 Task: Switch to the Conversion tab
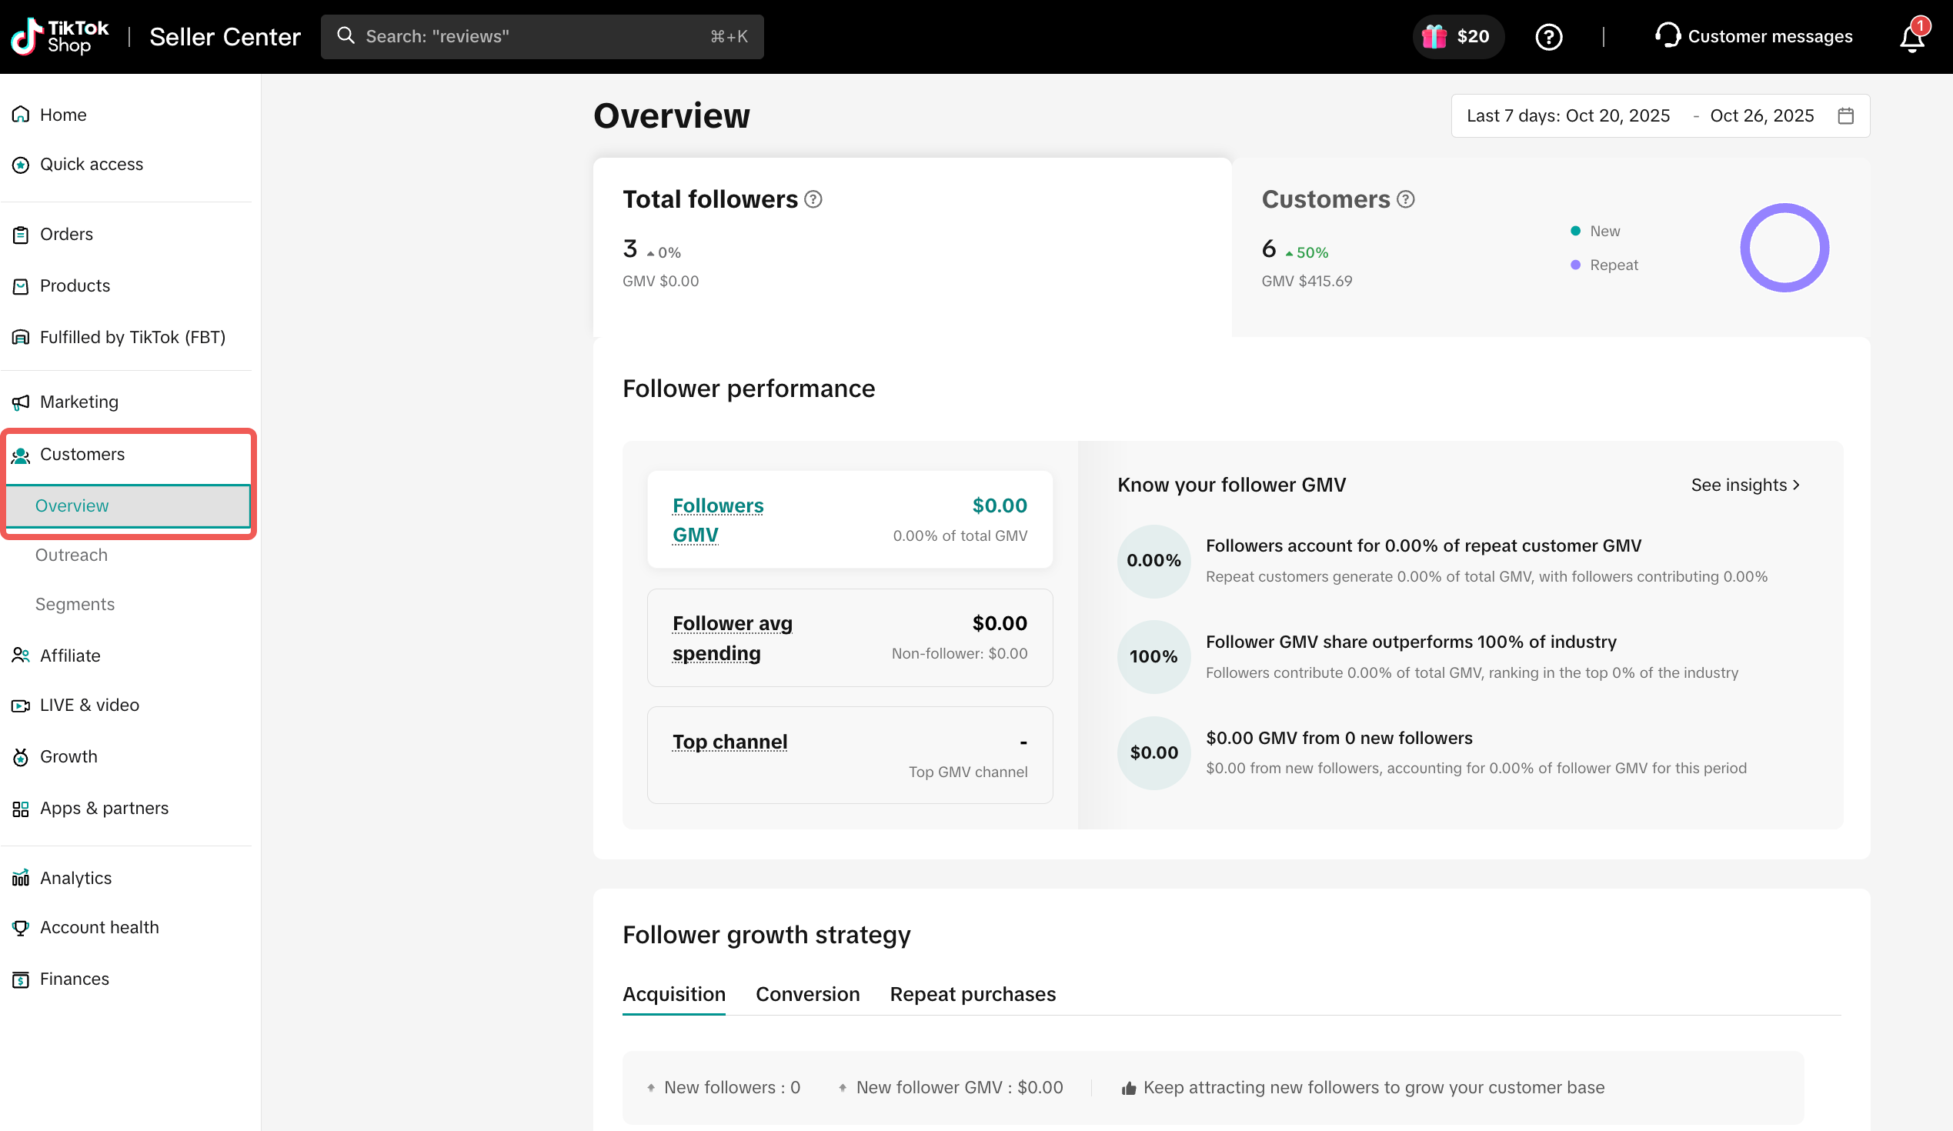coord(807,994)
